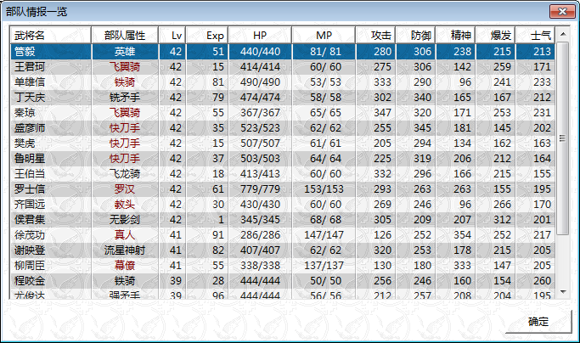Click 无影剑 attribute cell
This screenshot has width=580, height=343.
(125, 219)
